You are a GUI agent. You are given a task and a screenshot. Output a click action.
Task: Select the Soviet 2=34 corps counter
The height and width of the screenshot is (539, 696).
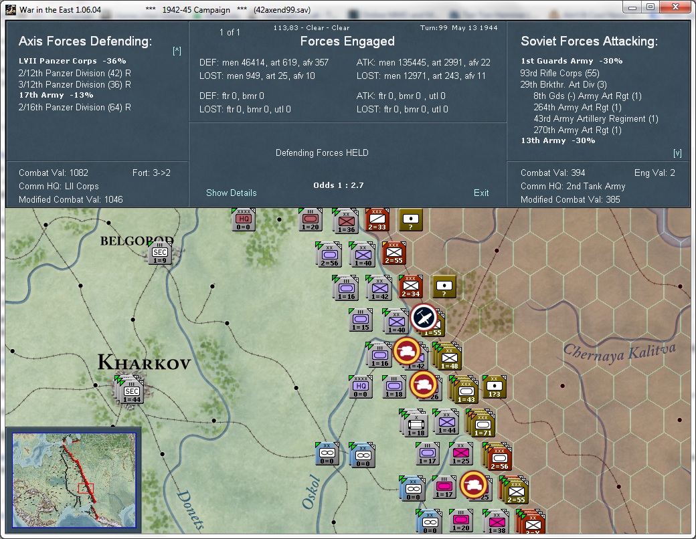coord(411,287)
